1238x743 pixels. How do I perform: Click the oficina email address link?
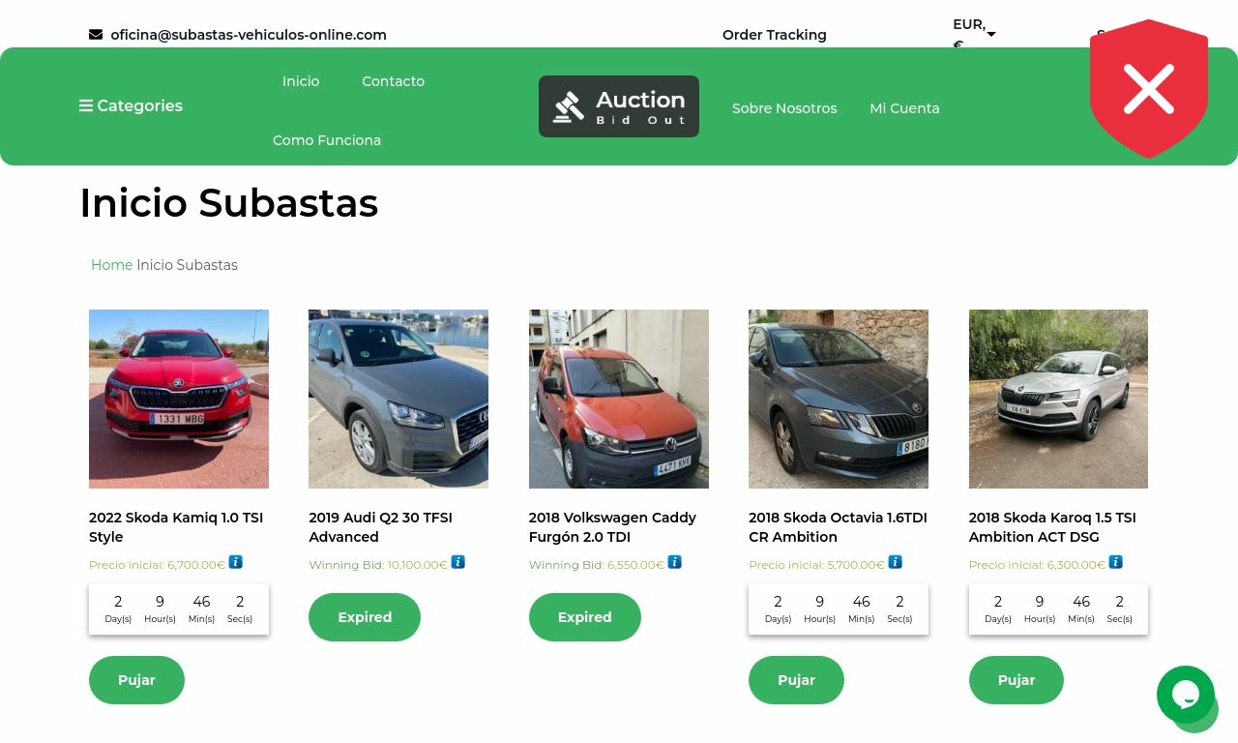point(249,35)
